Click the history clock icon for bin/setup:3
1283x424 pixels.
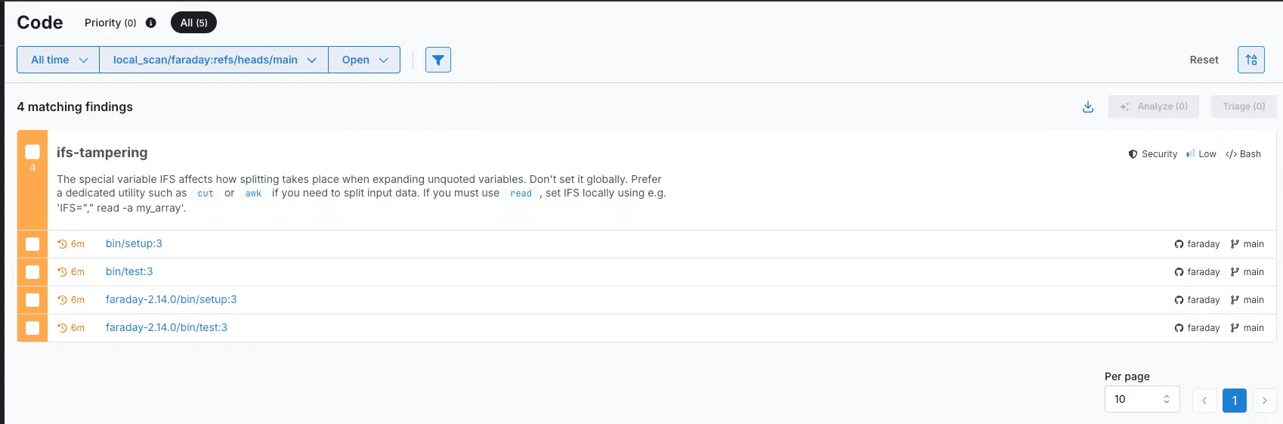pyautogui.click(x=63, y=244)
